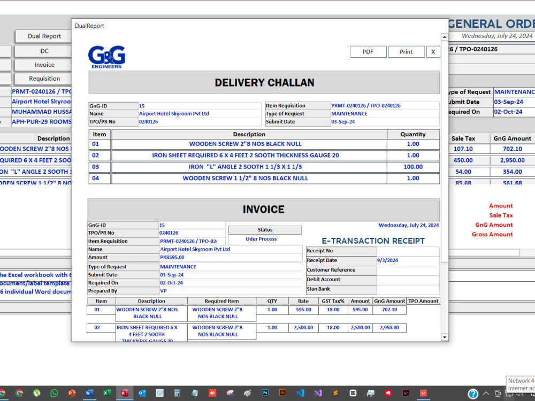
Task: Print the delivery challan
Action: pos(407,51)
